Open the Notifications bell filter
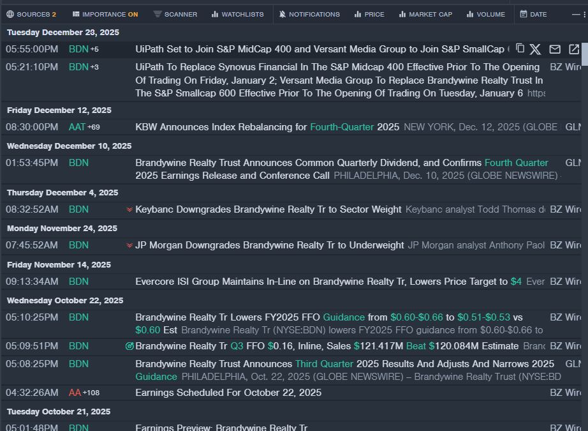The width and height of the screenshot is (588, 431). 309,14
